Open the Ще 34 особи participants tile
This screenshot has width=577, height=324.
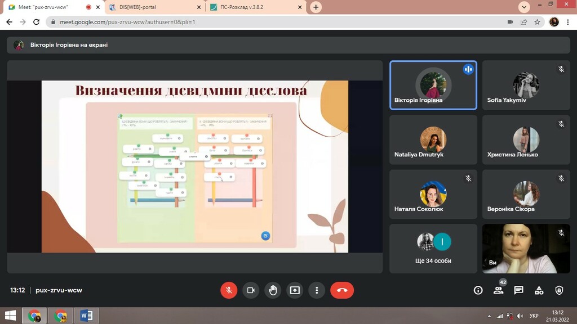click(433, 249)
